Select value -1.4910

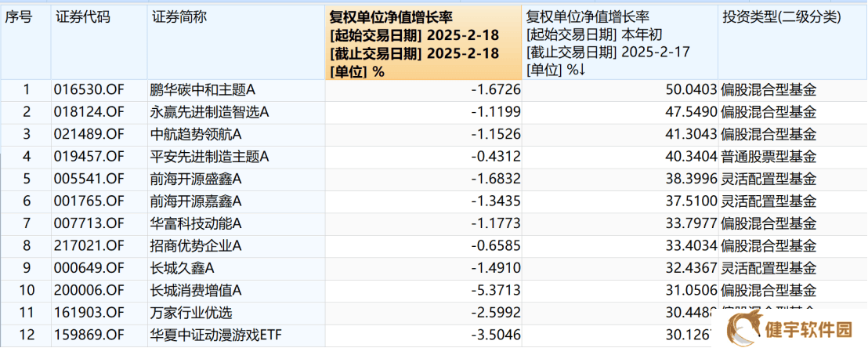pyautogui.click(x=496, y=268)
